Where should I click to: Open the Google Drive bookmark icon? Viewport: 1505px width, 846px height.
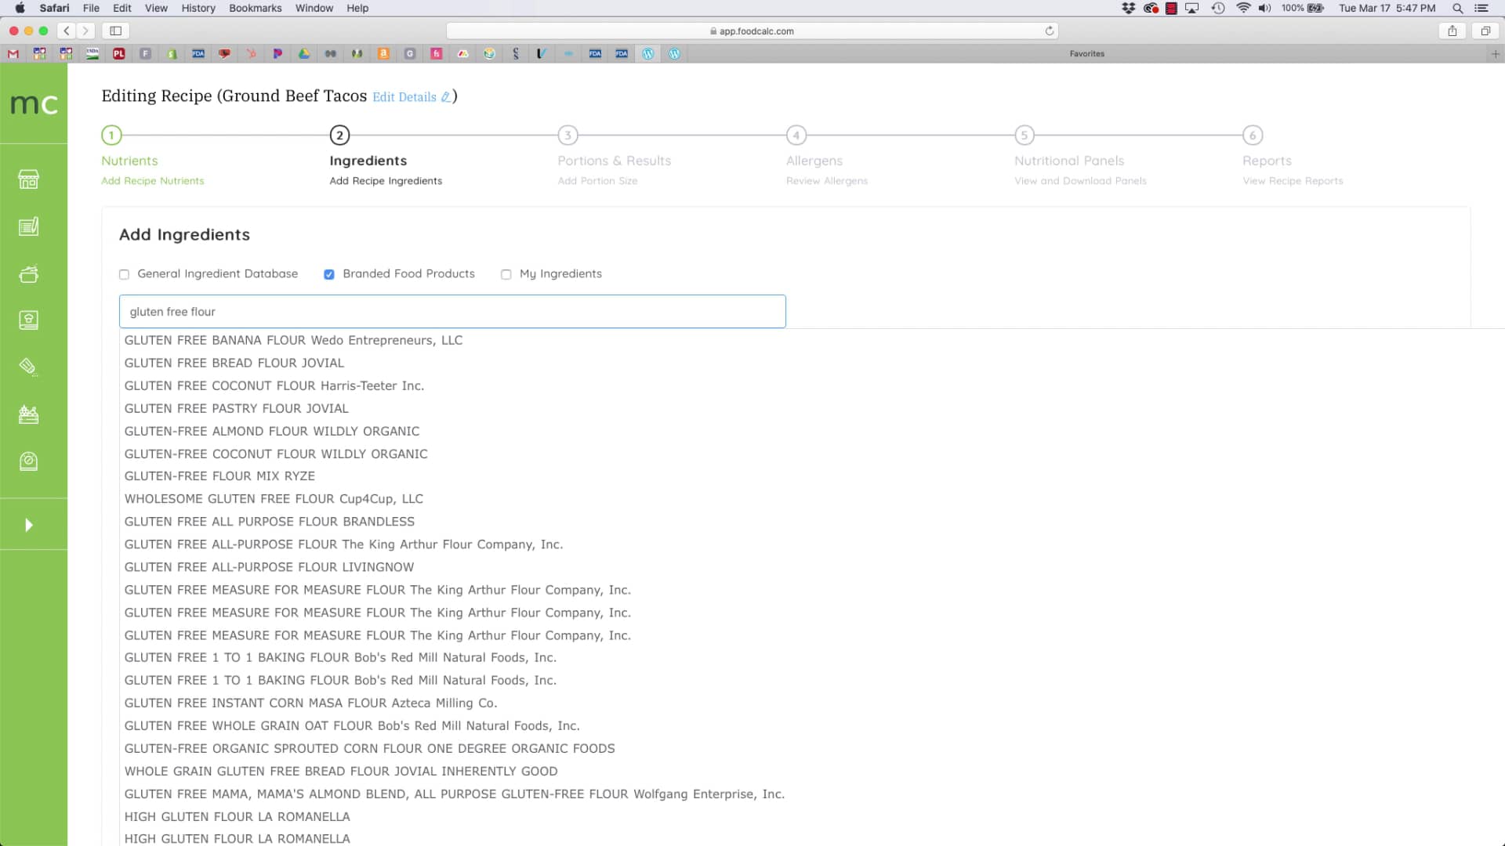click(x=304, y=54)
